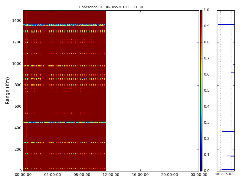Click the blue profile line at bottom of side panel
Screen dimensions: 242x182
tap(228, 170)
